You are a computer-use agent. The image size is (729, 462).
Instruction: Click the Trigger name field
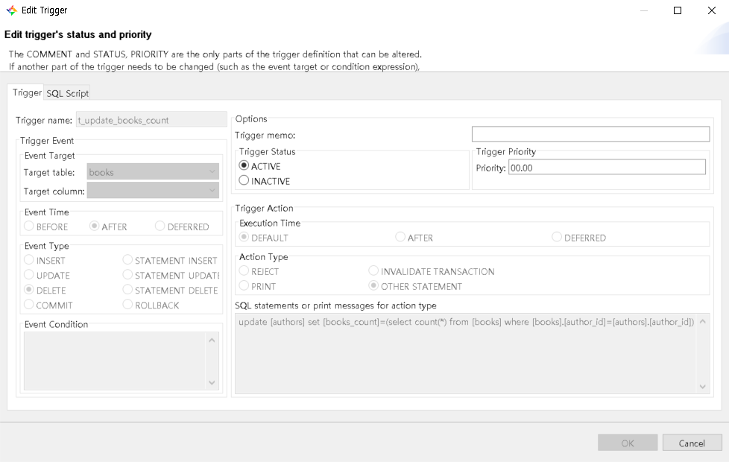(x=151, y=120)
